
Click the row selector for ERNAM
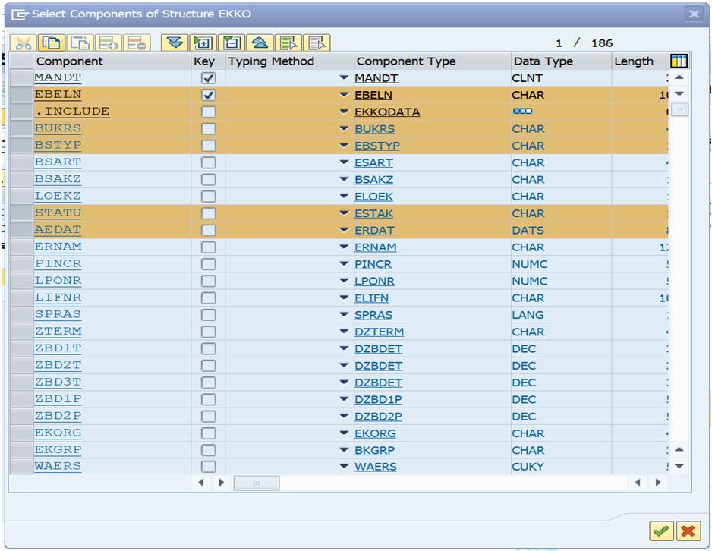pos(21,247)
